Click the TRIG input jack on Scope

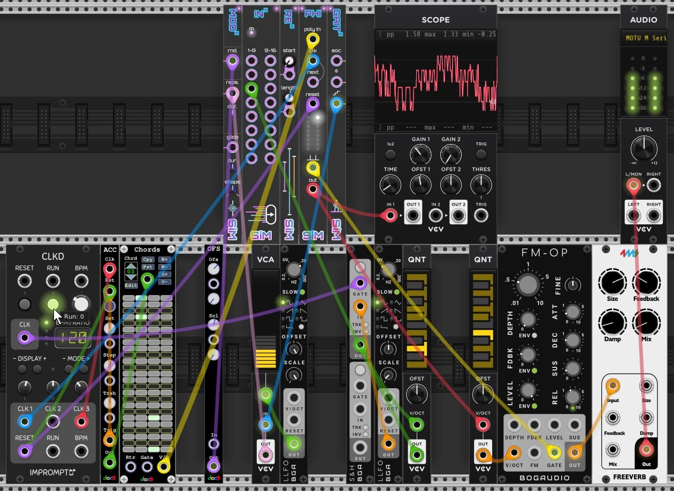click(x=481, y=216)
